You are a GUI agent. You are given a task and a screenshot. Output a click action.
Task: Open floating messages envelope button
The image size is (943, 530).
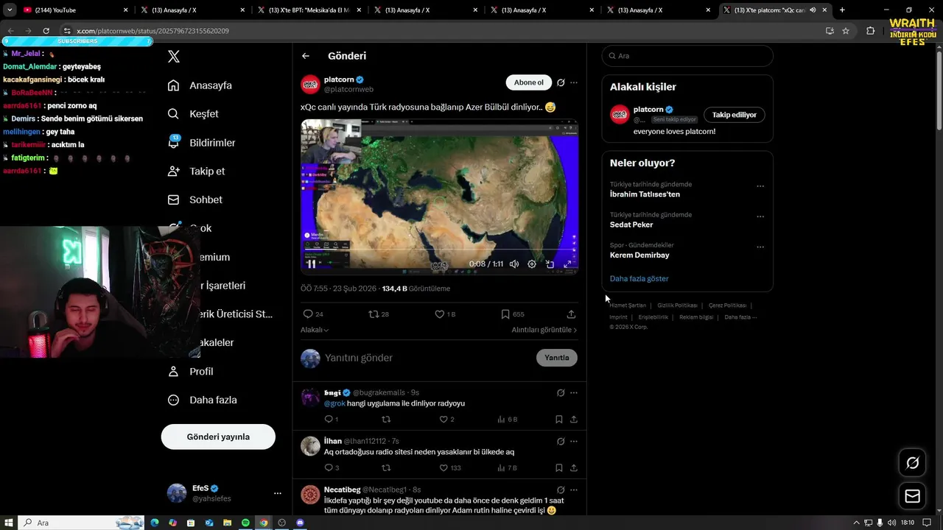912,496
